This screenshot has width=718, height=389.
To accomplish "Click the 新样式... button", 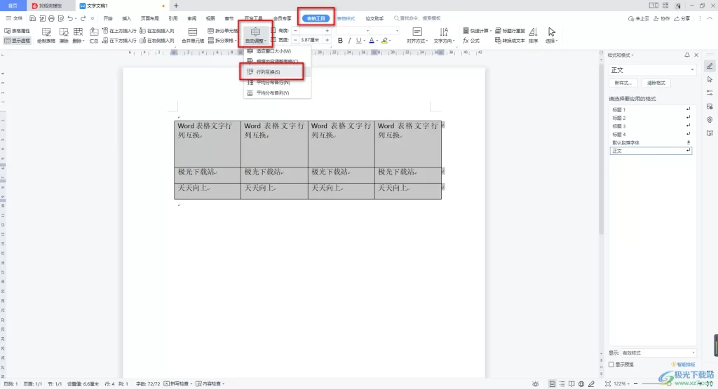I will click(622, 83).
